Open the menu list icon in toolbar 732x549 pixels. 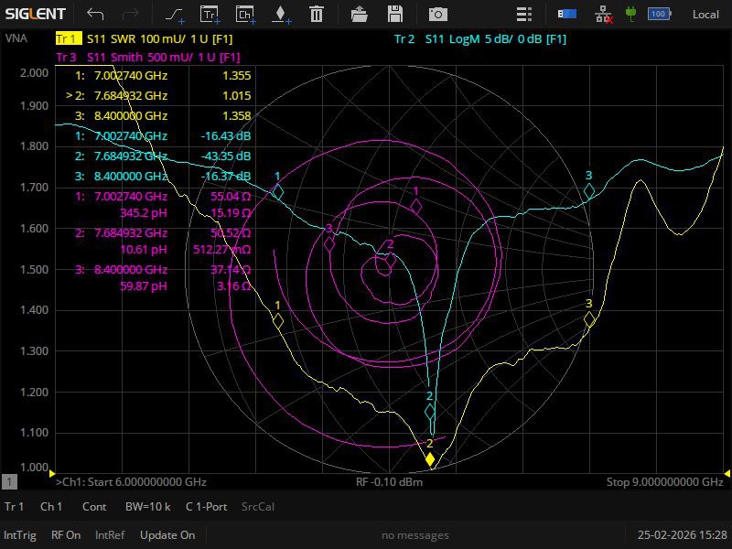pyautogui.click(x=523, y=14)
